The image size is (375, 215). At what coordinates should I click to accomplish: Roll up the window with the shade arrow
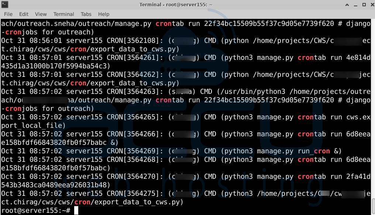(x=347, y=4)
